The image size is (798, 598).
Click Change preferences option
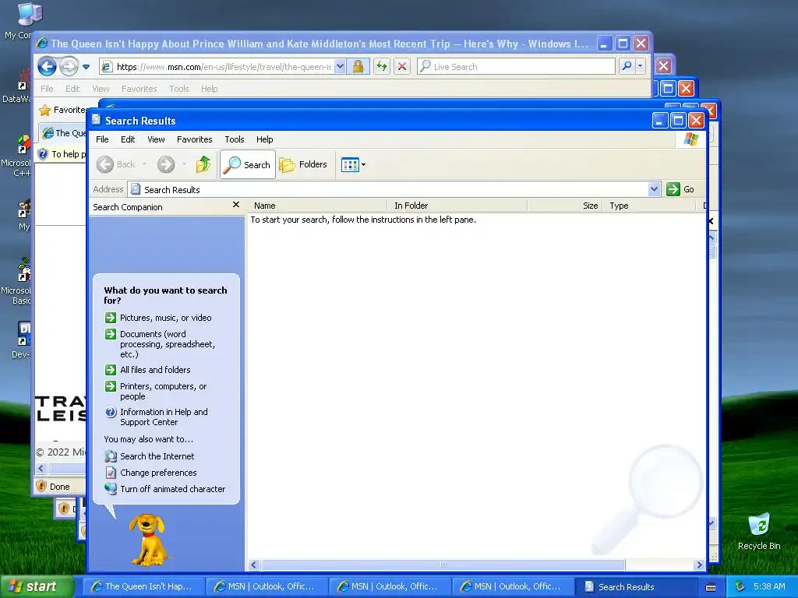click(158, 473)
